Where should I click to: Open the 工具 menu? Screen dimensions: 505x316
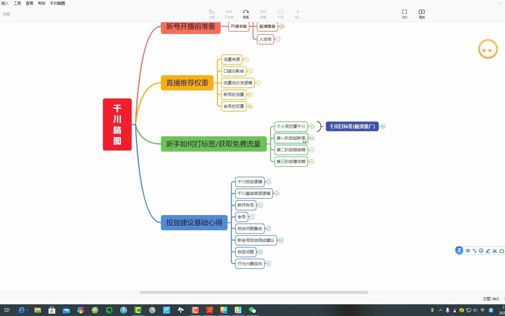pyautogui.click(x=17, y=3)
